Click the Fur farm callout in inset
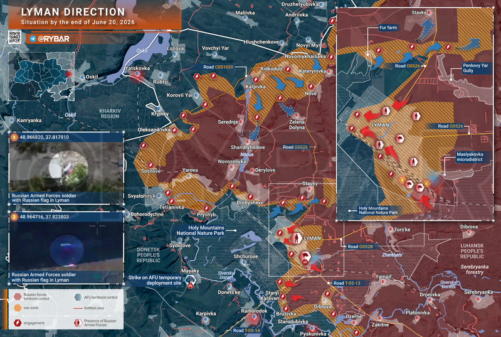Image resolution: width=501 pixels, height=337 pixels. coord(388,28)
